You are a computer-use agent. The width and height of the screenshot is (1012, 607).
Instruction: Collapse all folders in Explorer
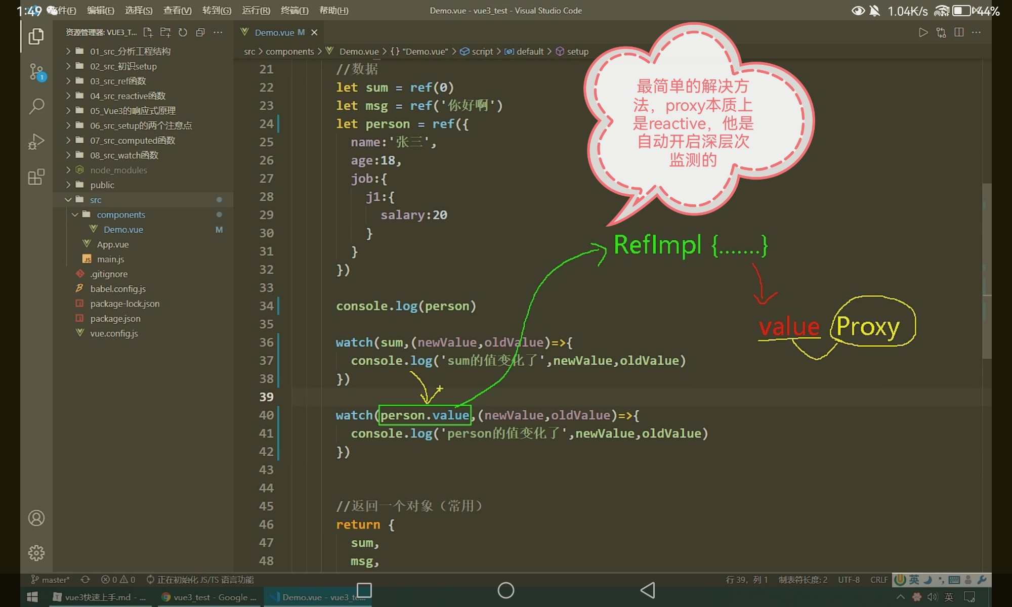[x=200, y=32]
